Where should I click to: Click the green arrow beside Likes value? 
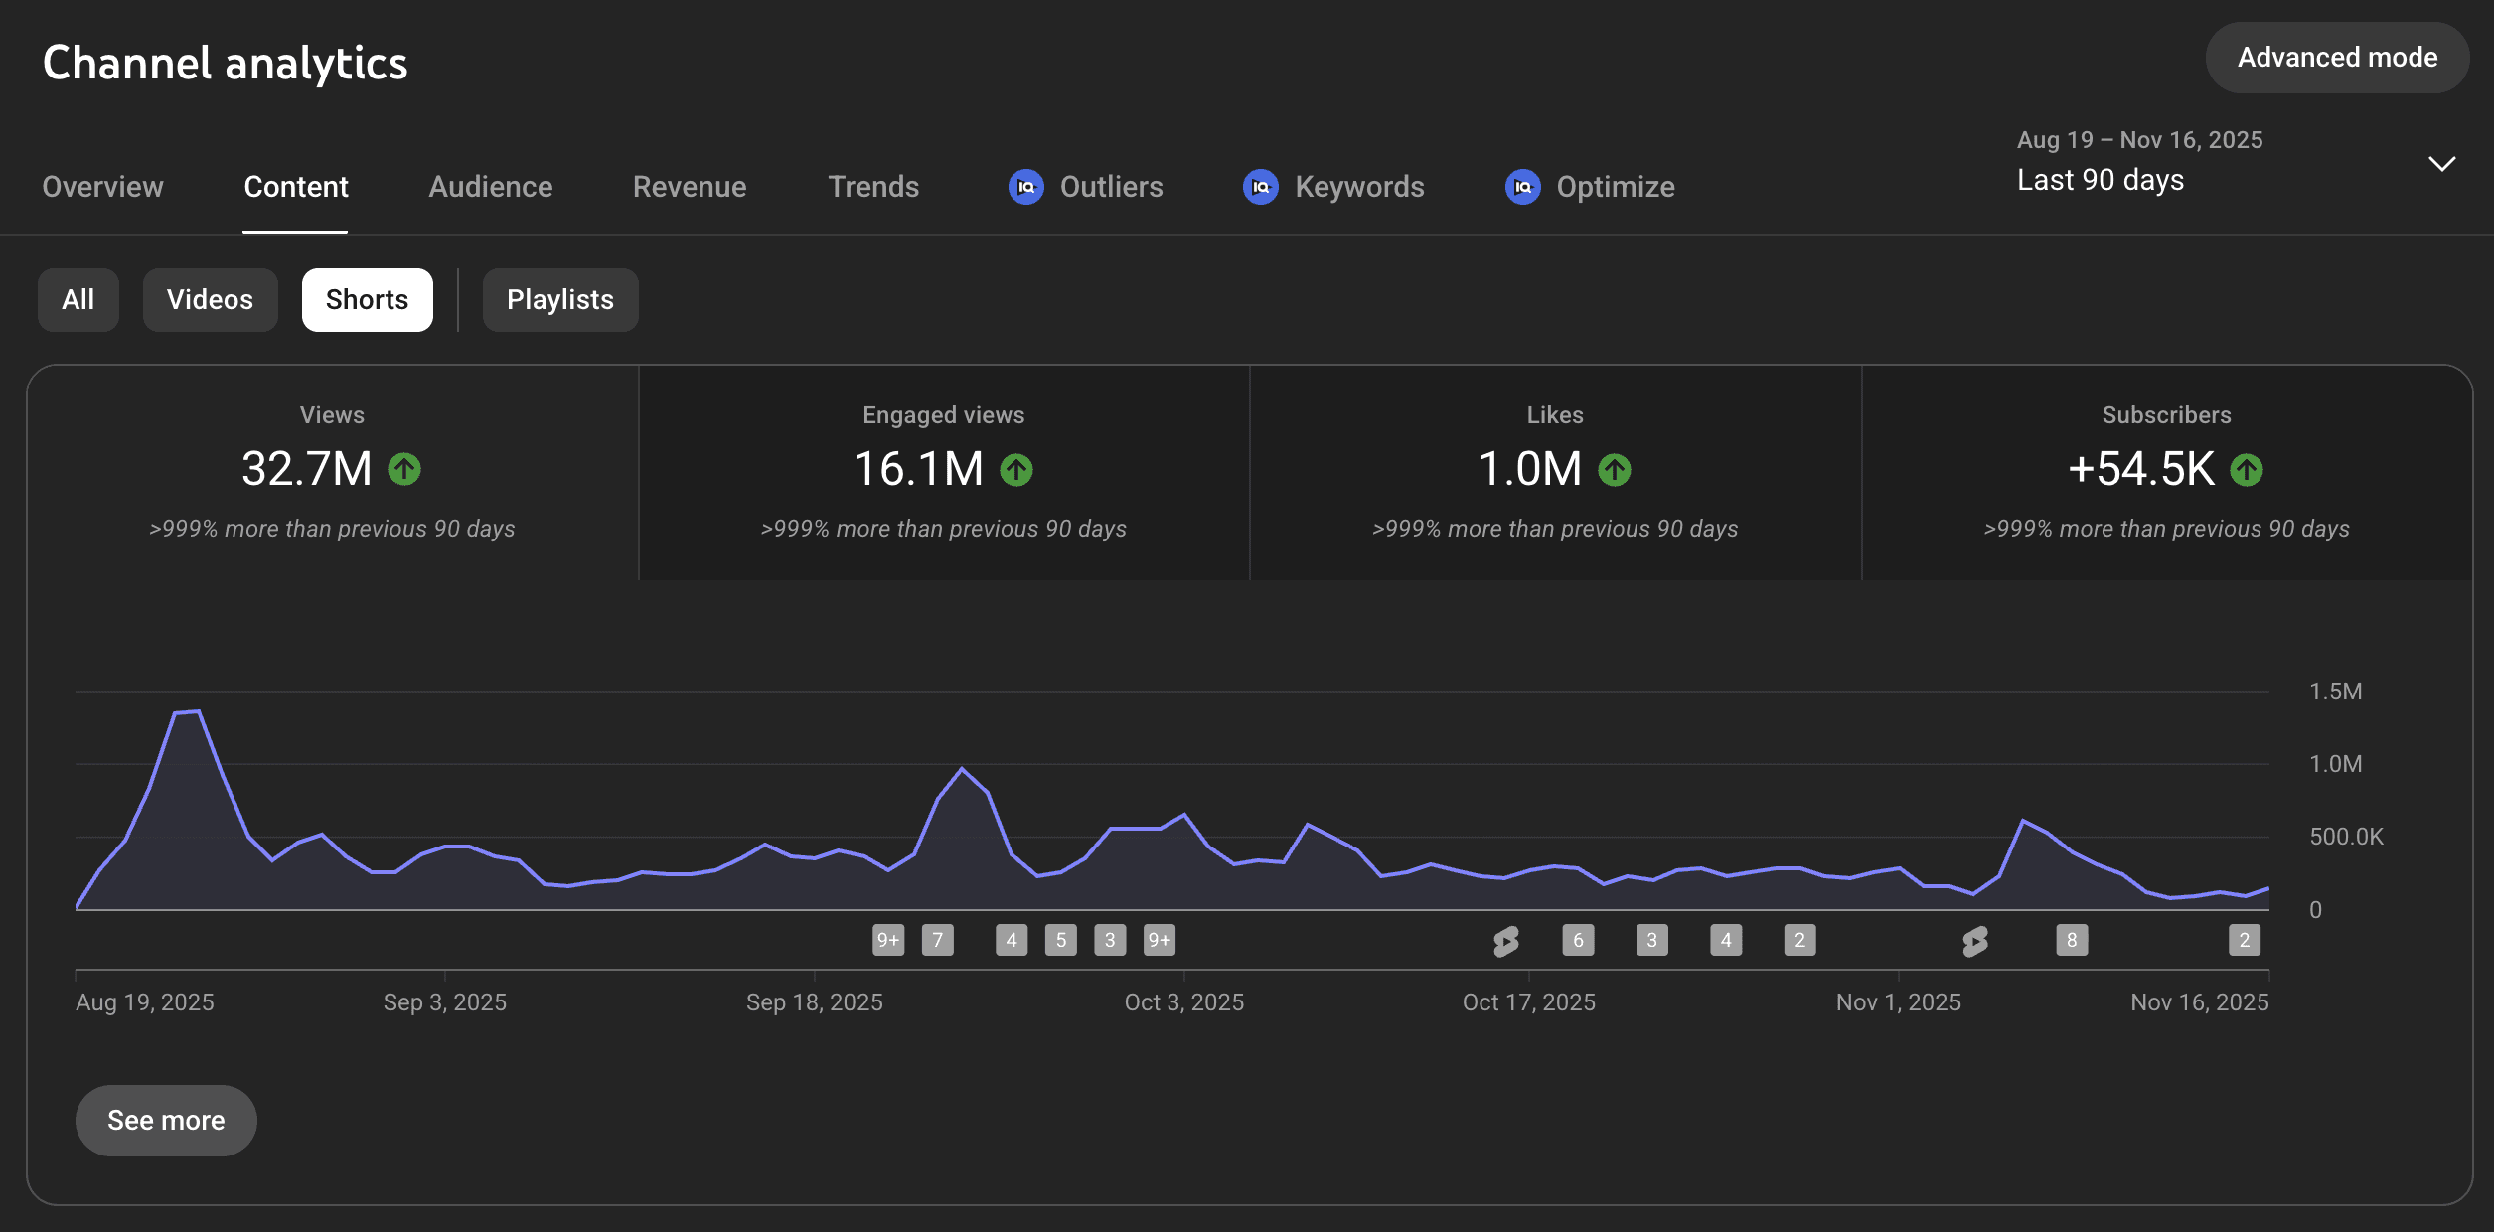pos(1615,469)
